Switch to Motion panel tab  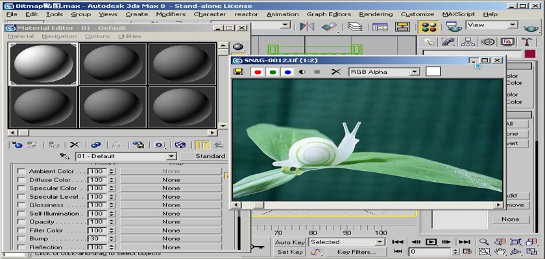pos(488,42)
